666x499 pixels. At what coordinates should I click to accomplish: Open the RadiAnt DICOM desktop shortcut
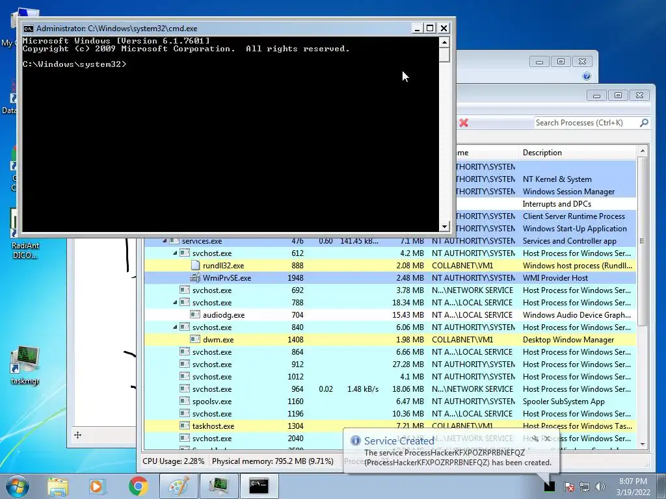point(25,234)
